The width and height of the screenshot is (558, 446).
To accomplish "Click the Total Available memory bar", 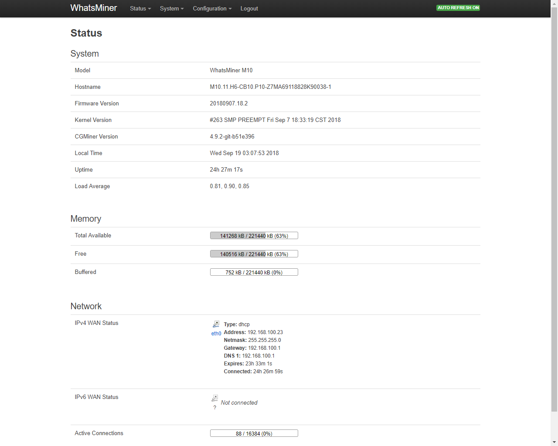I will pyautogui.click(x=254, y=236).
